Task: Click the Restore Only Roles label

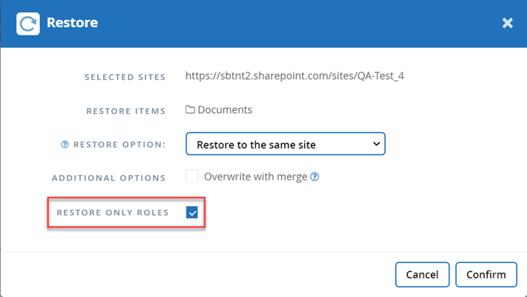Action: [x=113, y=213]
